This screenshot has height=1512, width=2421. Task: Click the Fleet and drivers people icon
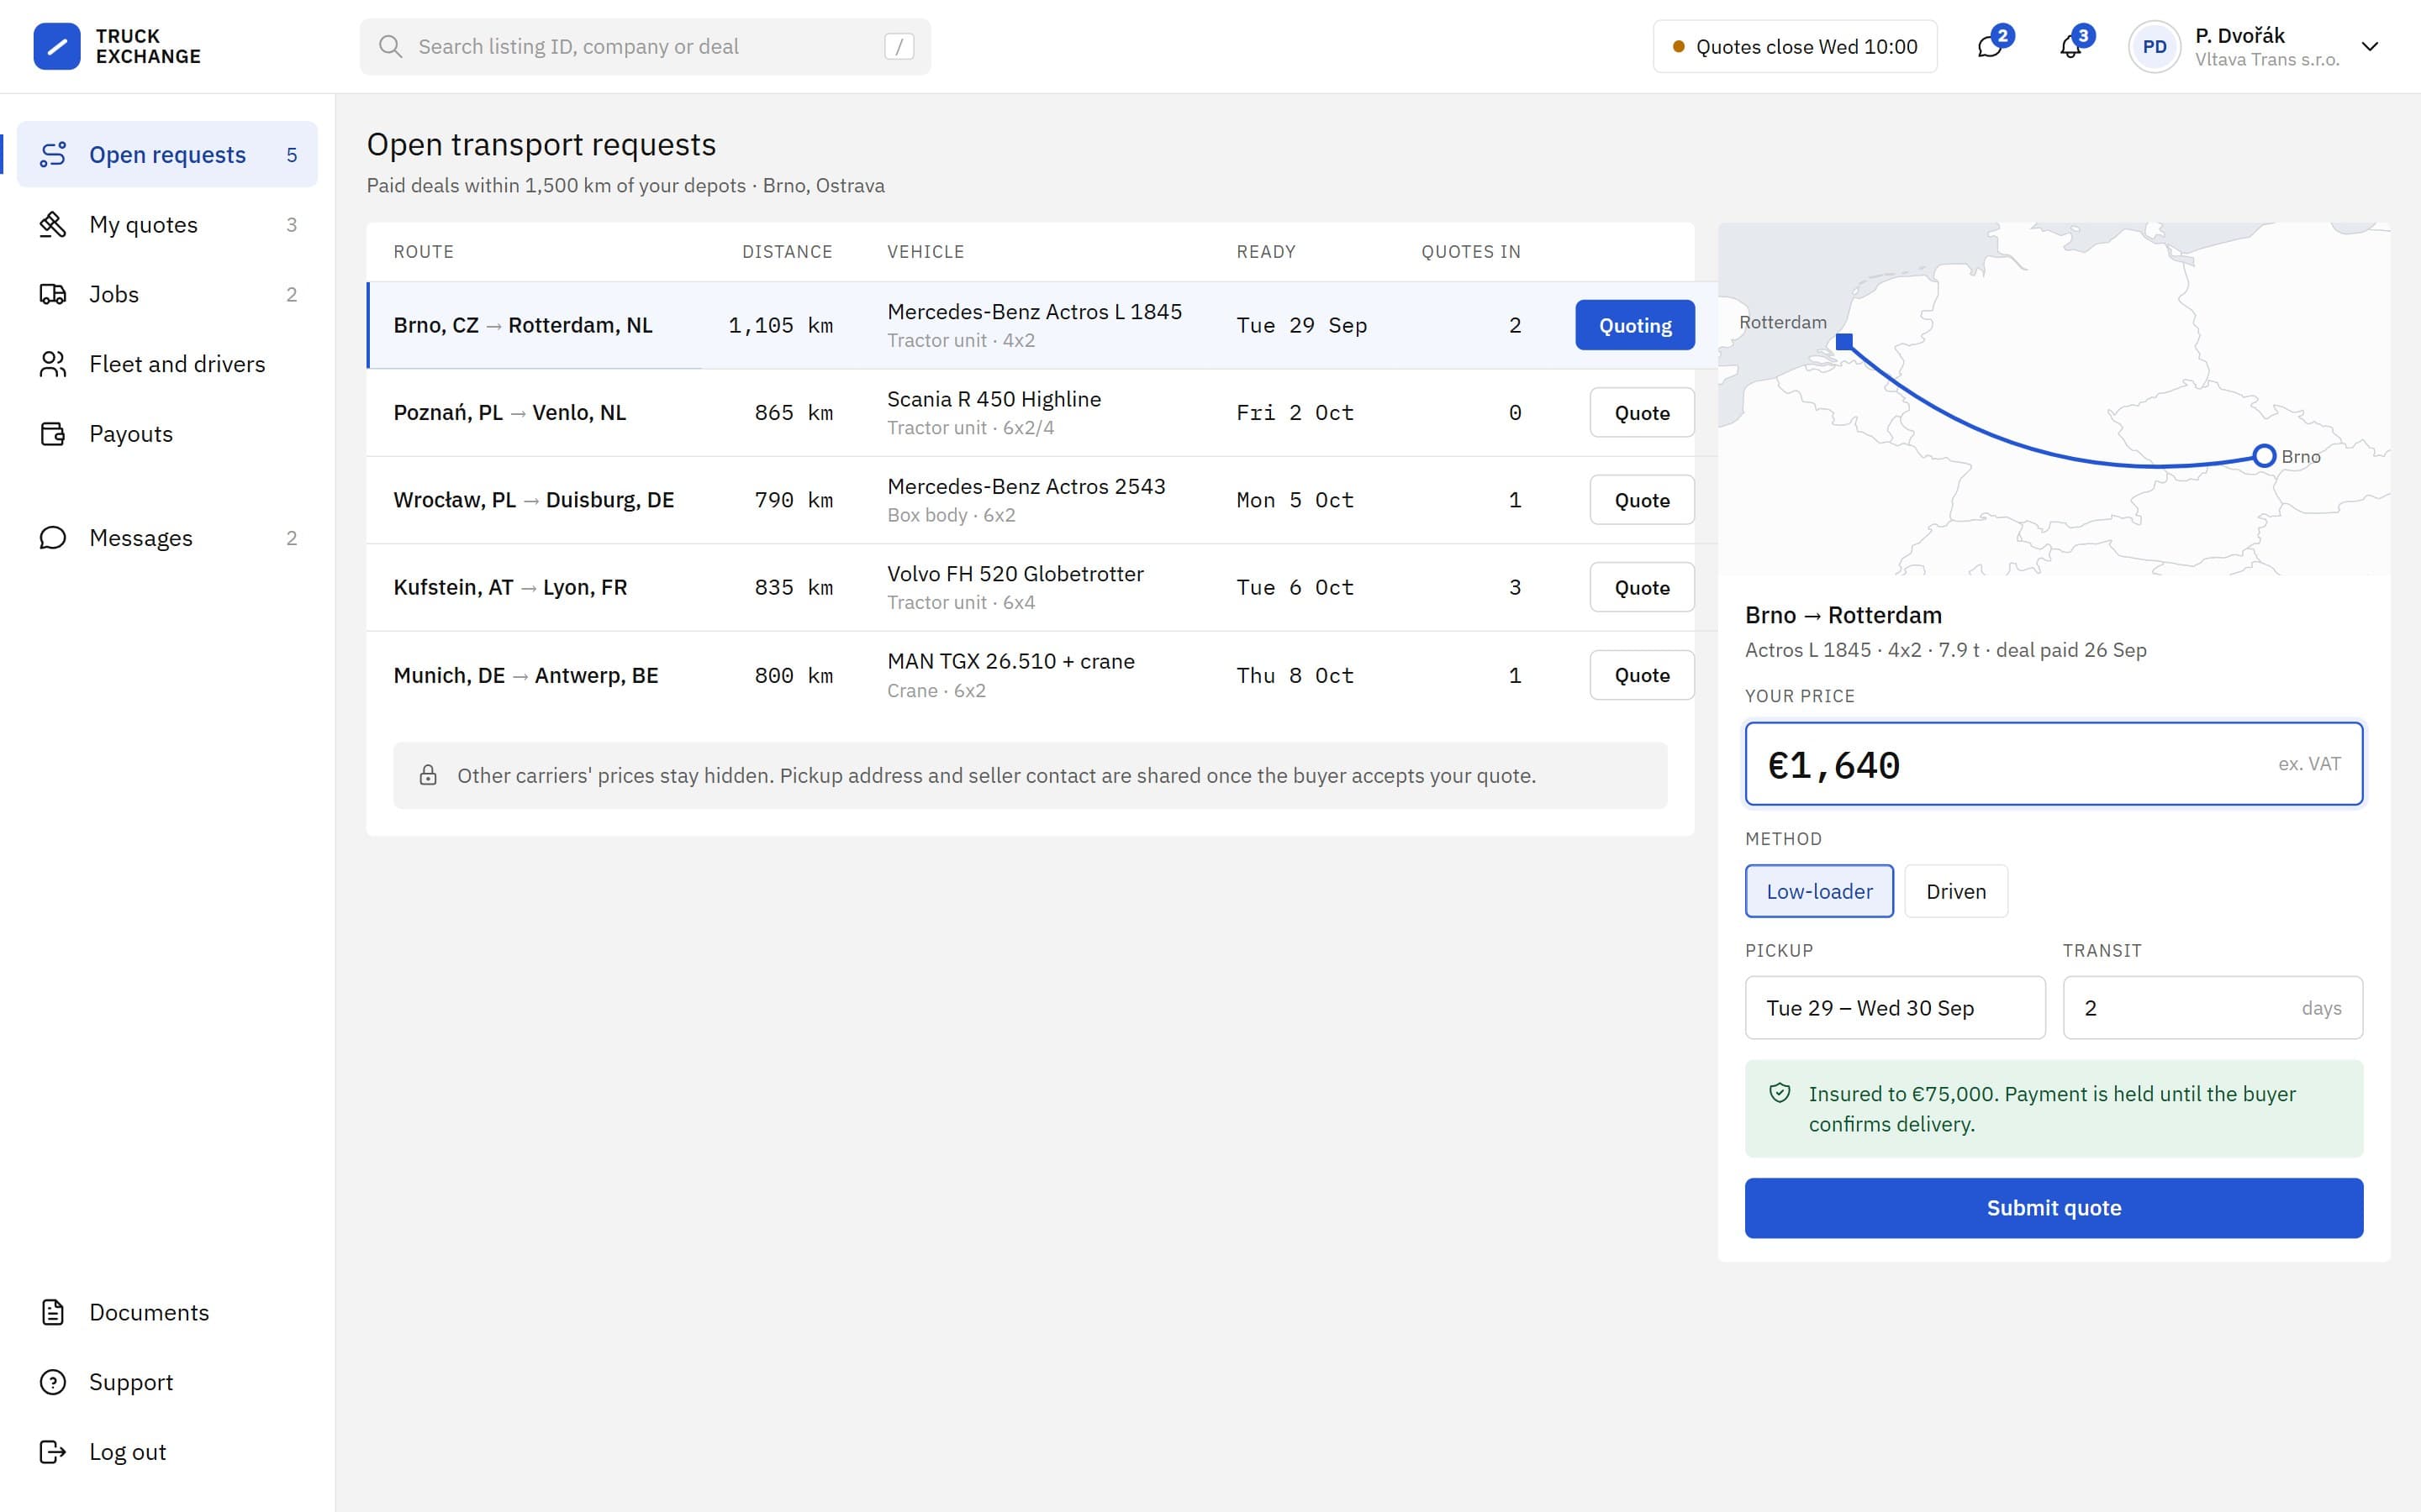(x=53, y=364)
